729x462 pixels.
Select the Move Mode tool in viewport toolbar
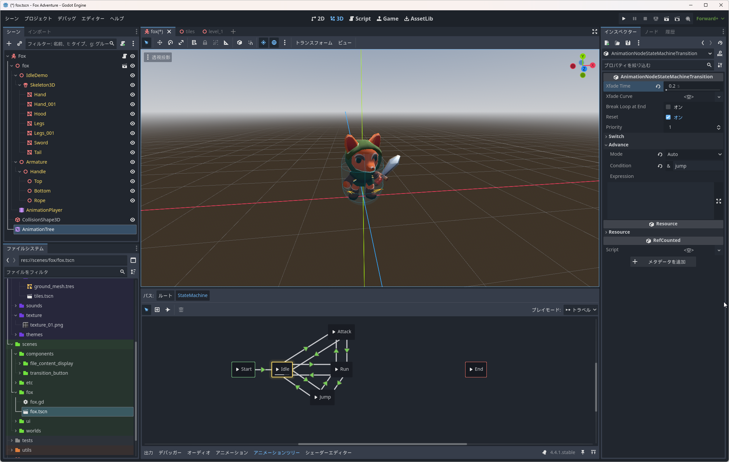click(159, 42)
